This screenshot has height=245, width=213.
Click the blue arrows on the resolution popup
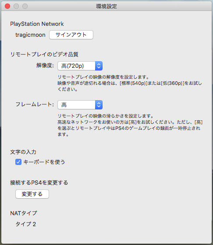[99, 66]
